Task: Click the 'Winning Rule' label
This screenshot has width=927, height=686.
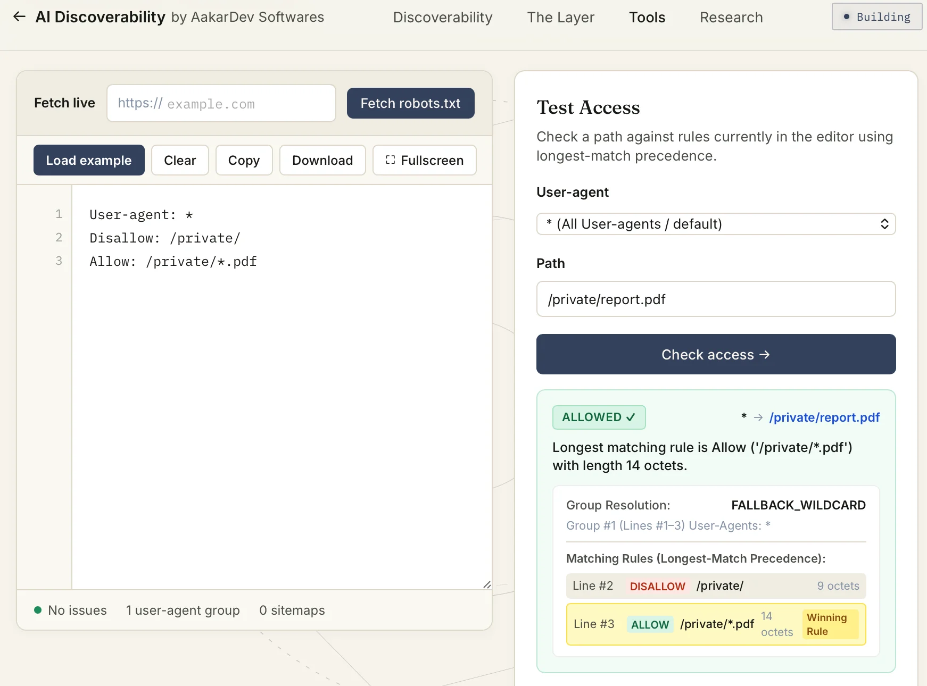Action: click(x=830, y=624)
